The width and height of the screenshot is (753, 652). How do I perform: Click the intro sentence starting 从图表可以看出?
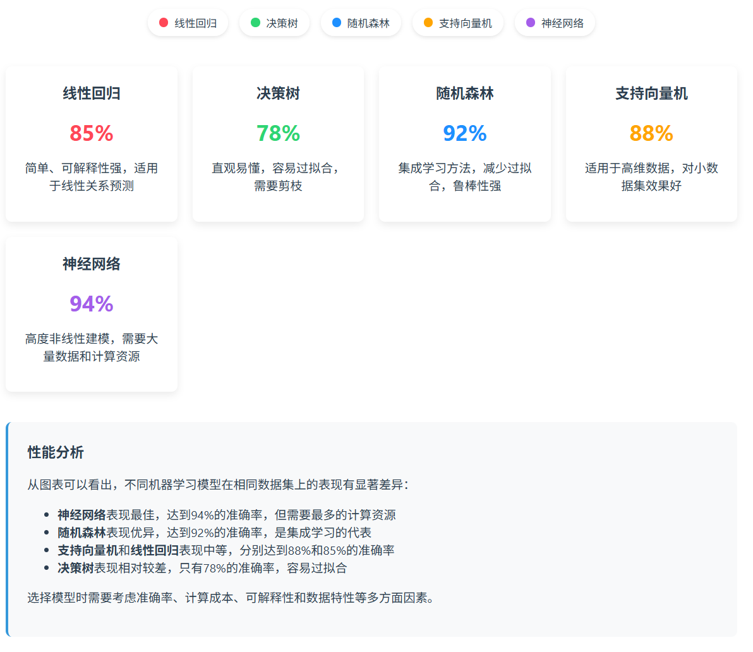(217, 485)
